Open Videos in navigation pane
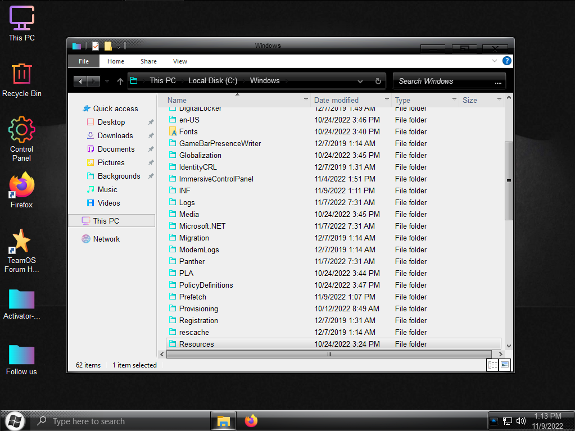The image size is (575, 431). [x=108, y=203]
